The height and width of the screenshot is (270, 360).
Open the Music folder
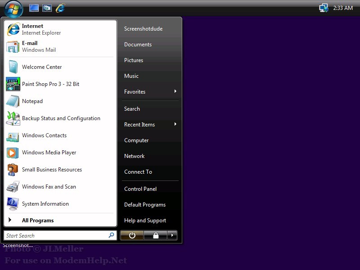pyautogui.click(x=131, y=76)
